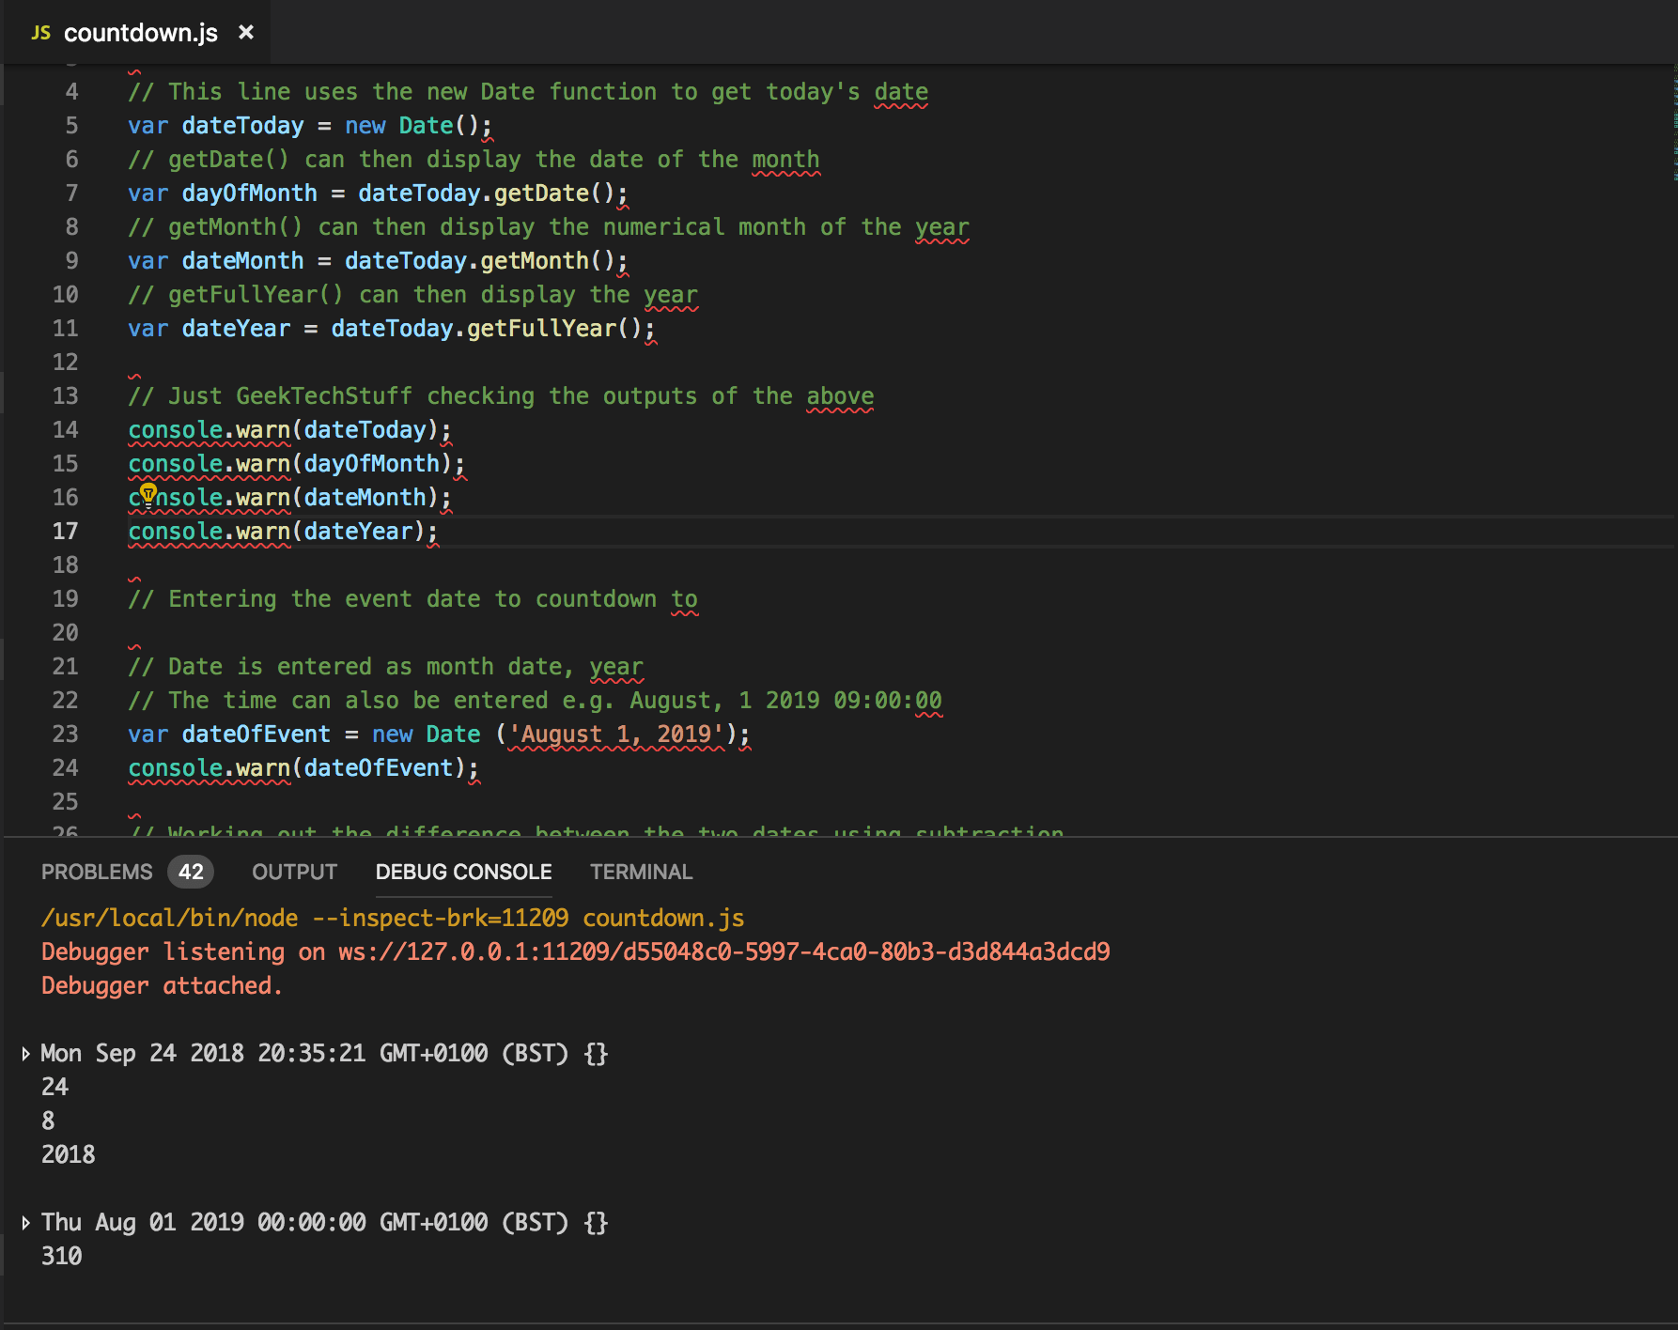This screenshot has height=1330, width=1678.
Task: Switch to the OUTPUT tab
Action: pos(294,871)
